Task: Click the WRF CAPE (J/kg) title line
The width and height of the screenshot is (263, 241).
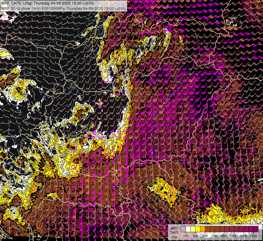Action: [x=47, y=3]
